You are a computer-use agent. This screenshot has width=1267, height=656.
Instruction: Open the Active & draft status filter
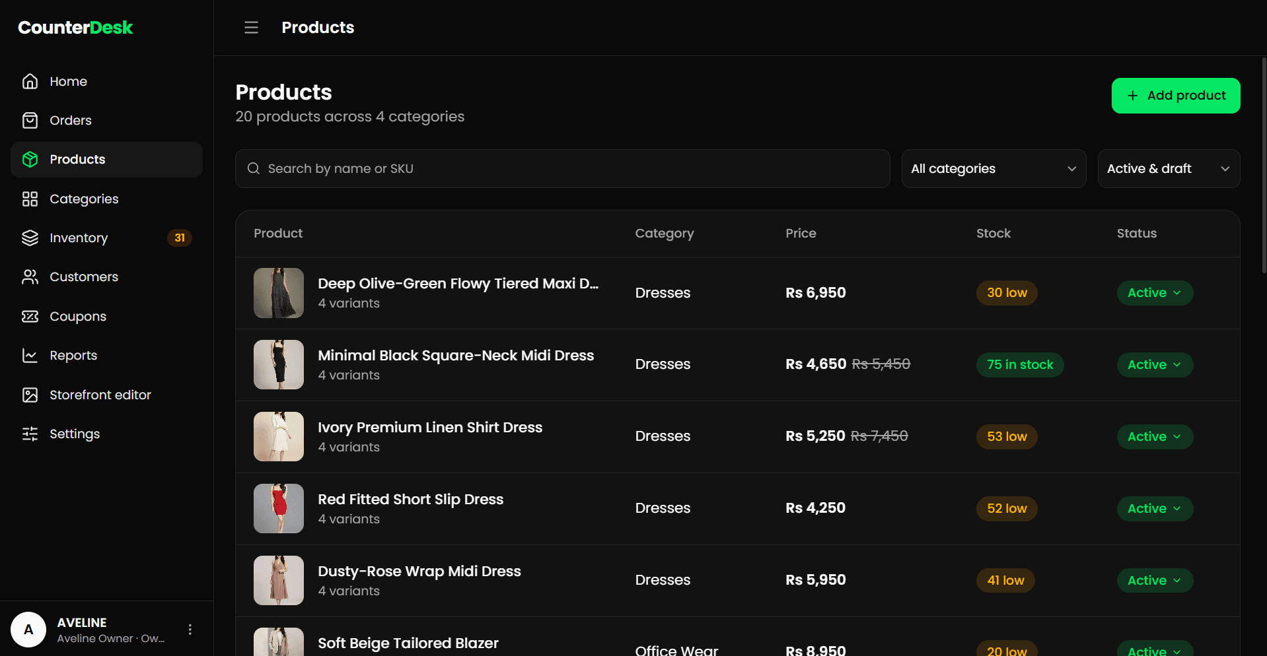(x=1169, y=169)
